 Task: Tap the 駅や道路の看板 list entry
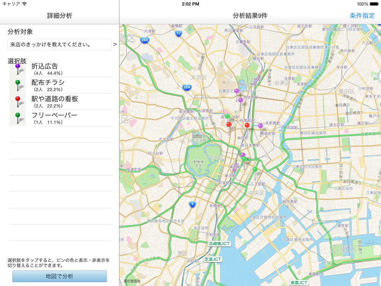pos(69,102)
